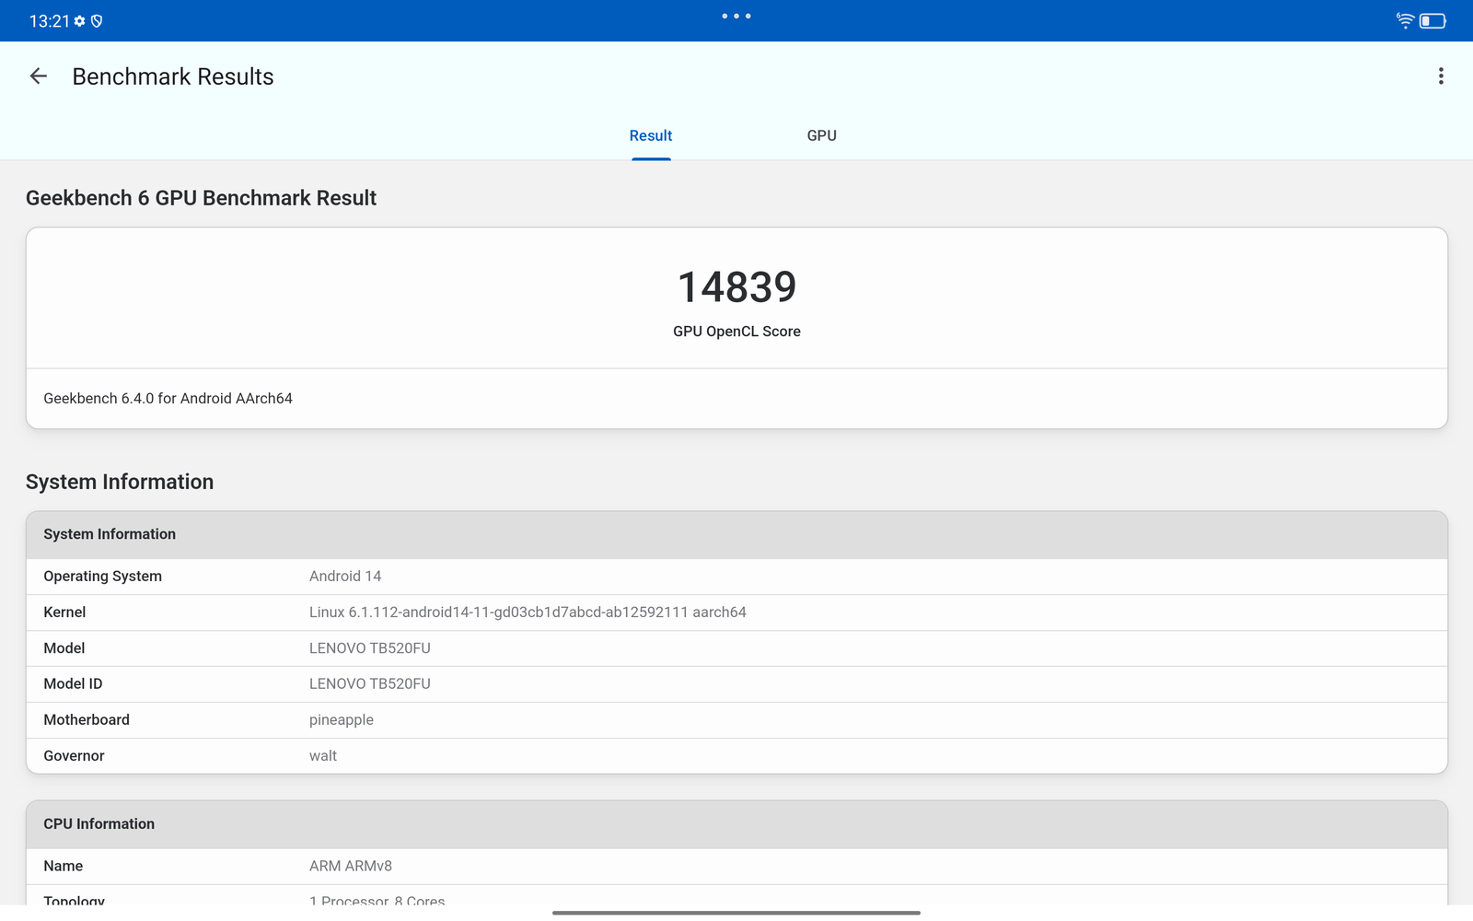Select the Operating System row

click(x=736, y=577)
